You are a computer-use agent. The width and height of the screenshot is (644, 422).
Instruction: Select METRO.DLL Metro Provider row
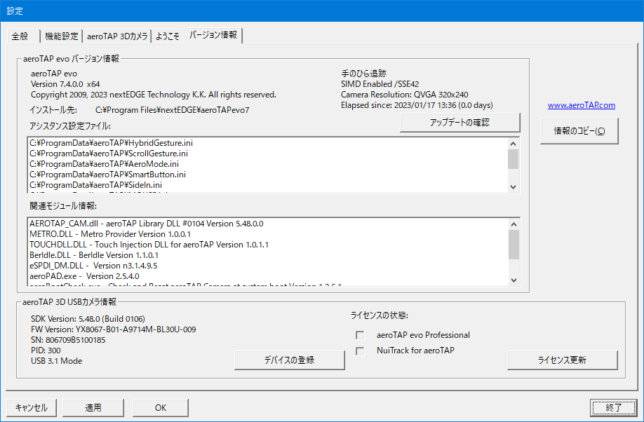(x=268, y=234)
